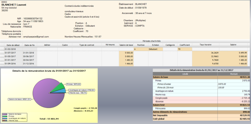251x124 pixels.
Task: Select the Autres éléments de rémunérations row
Action: [x=201, y=112]
